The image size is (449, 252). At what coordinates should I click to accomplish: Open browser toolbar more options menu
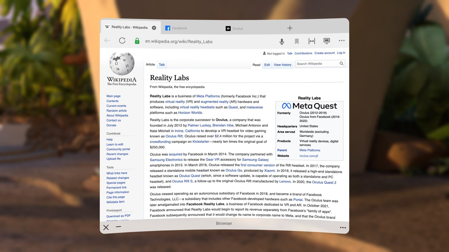click(342, 40)
